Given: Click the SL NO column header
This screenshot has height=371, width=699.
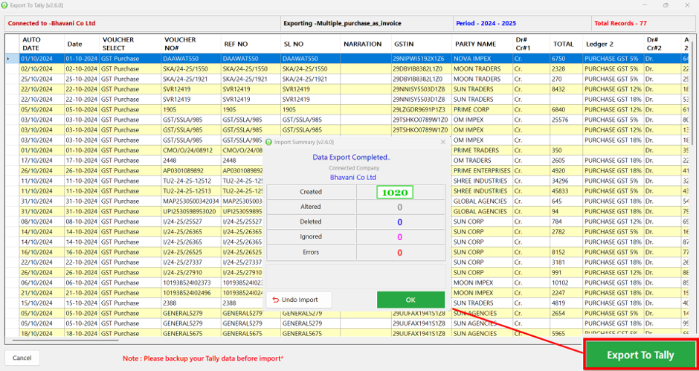Looking at the screenshot, I should pos(311,44).
